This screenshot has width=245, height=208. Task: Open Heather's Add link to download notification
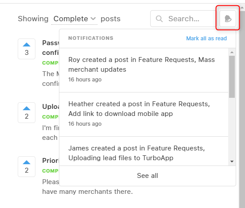click(144, 114)
